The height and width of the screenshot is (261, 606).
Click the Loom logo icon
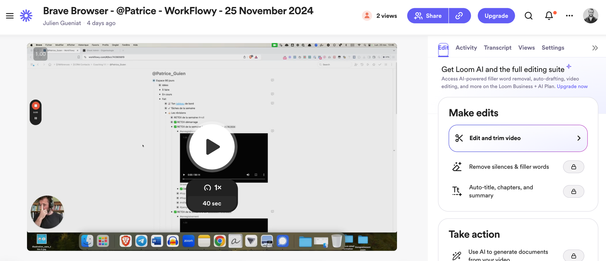[26, 16]
